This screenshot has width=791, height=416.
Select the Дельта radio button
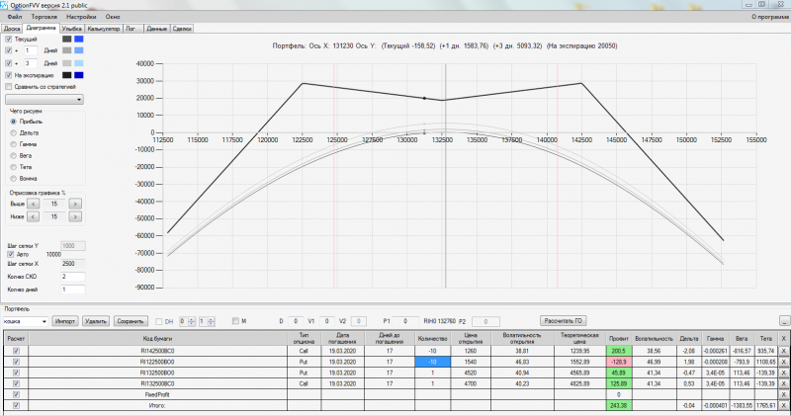[x=14, y=132]
